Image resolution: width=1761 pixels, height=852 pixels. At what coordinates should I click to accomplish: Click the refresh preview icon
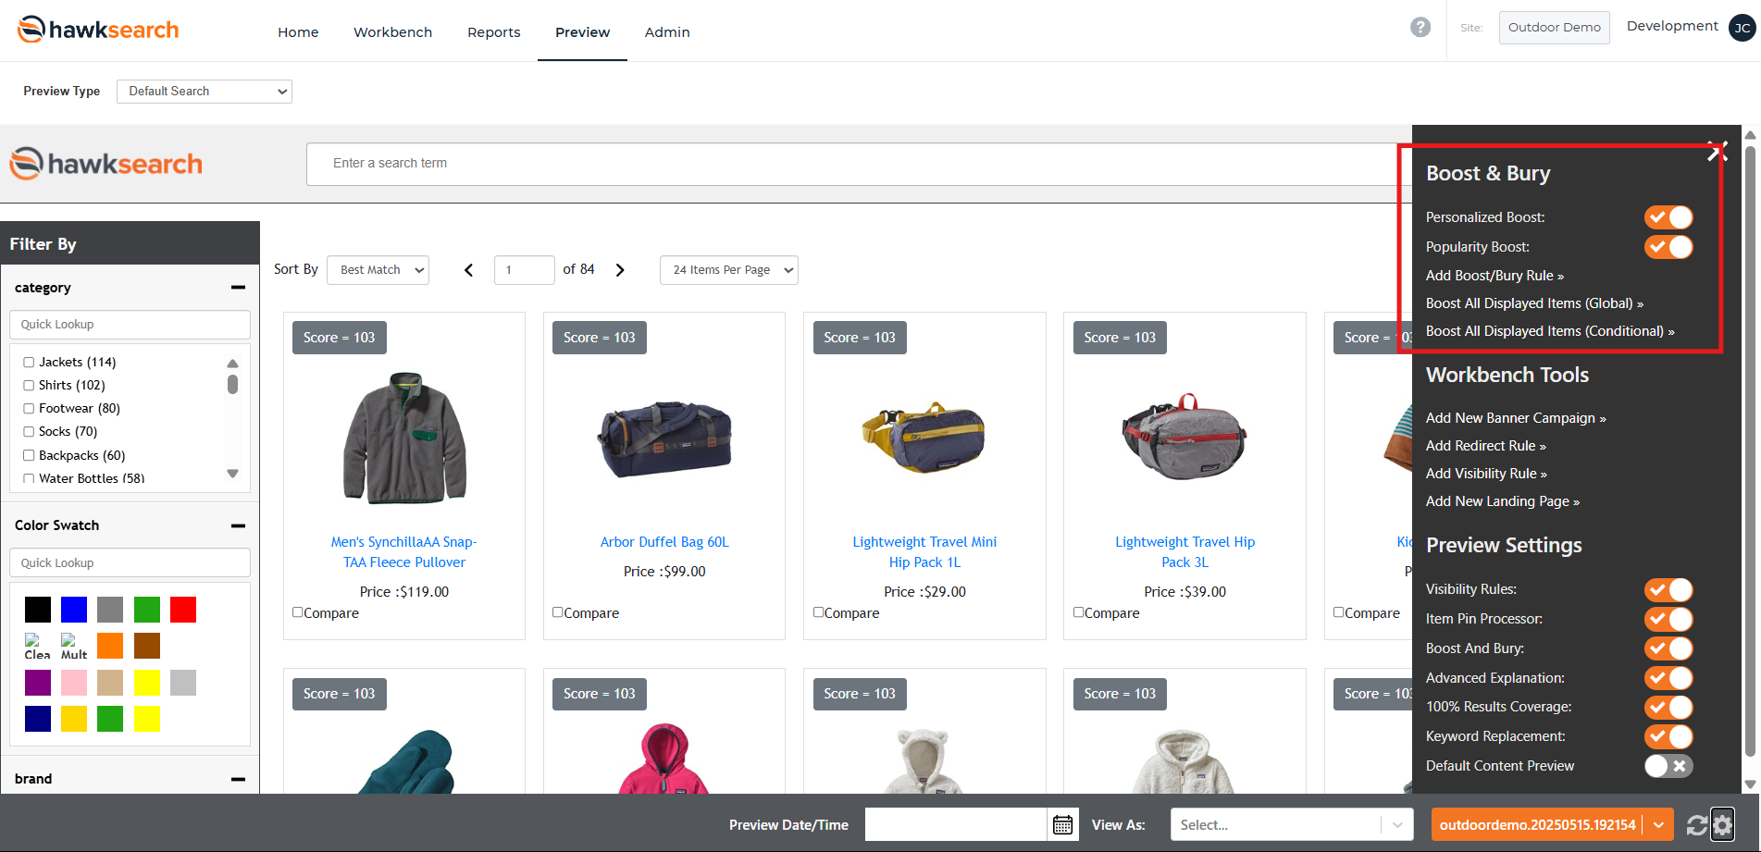[x=1696, y=825]
